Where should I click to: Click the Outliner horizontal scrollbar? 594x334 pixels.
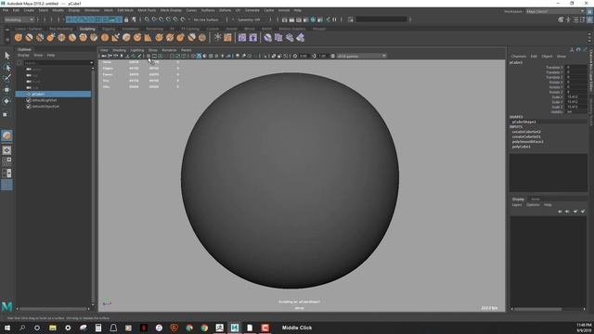pos(53,309)
